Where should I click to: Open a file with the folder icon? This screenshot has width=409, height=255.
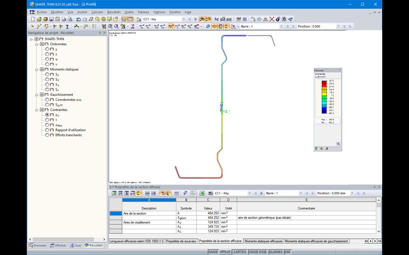coord(39,19)
